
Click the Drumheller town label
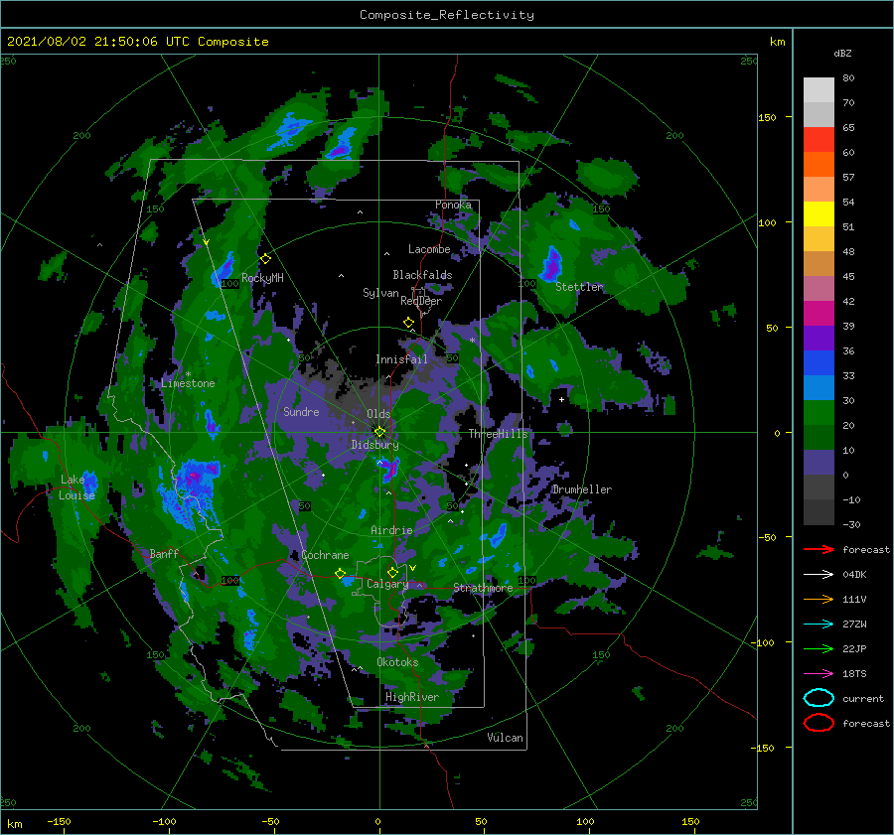tap(582, 489)
